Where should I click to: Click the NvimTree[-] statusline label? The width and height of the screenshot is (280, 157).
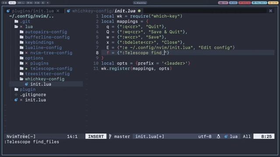(x=21, y=137)
